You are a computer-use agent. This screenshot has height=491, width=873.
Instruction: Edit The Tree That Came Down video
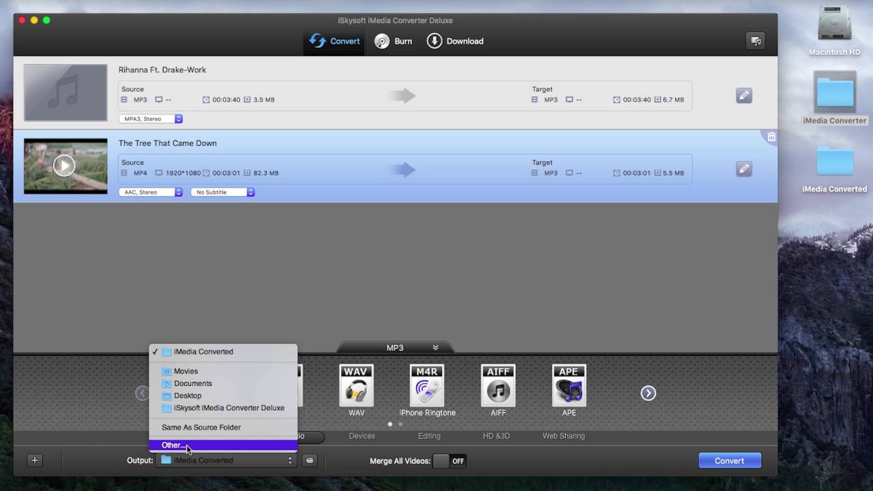point(744,169)
